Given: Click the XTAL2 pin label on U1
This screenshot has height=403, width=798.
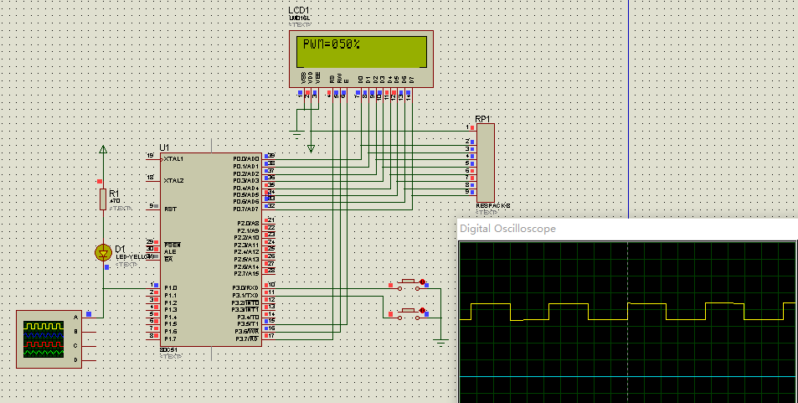Looking at the screenshot, I should click(x=174, y=181).
